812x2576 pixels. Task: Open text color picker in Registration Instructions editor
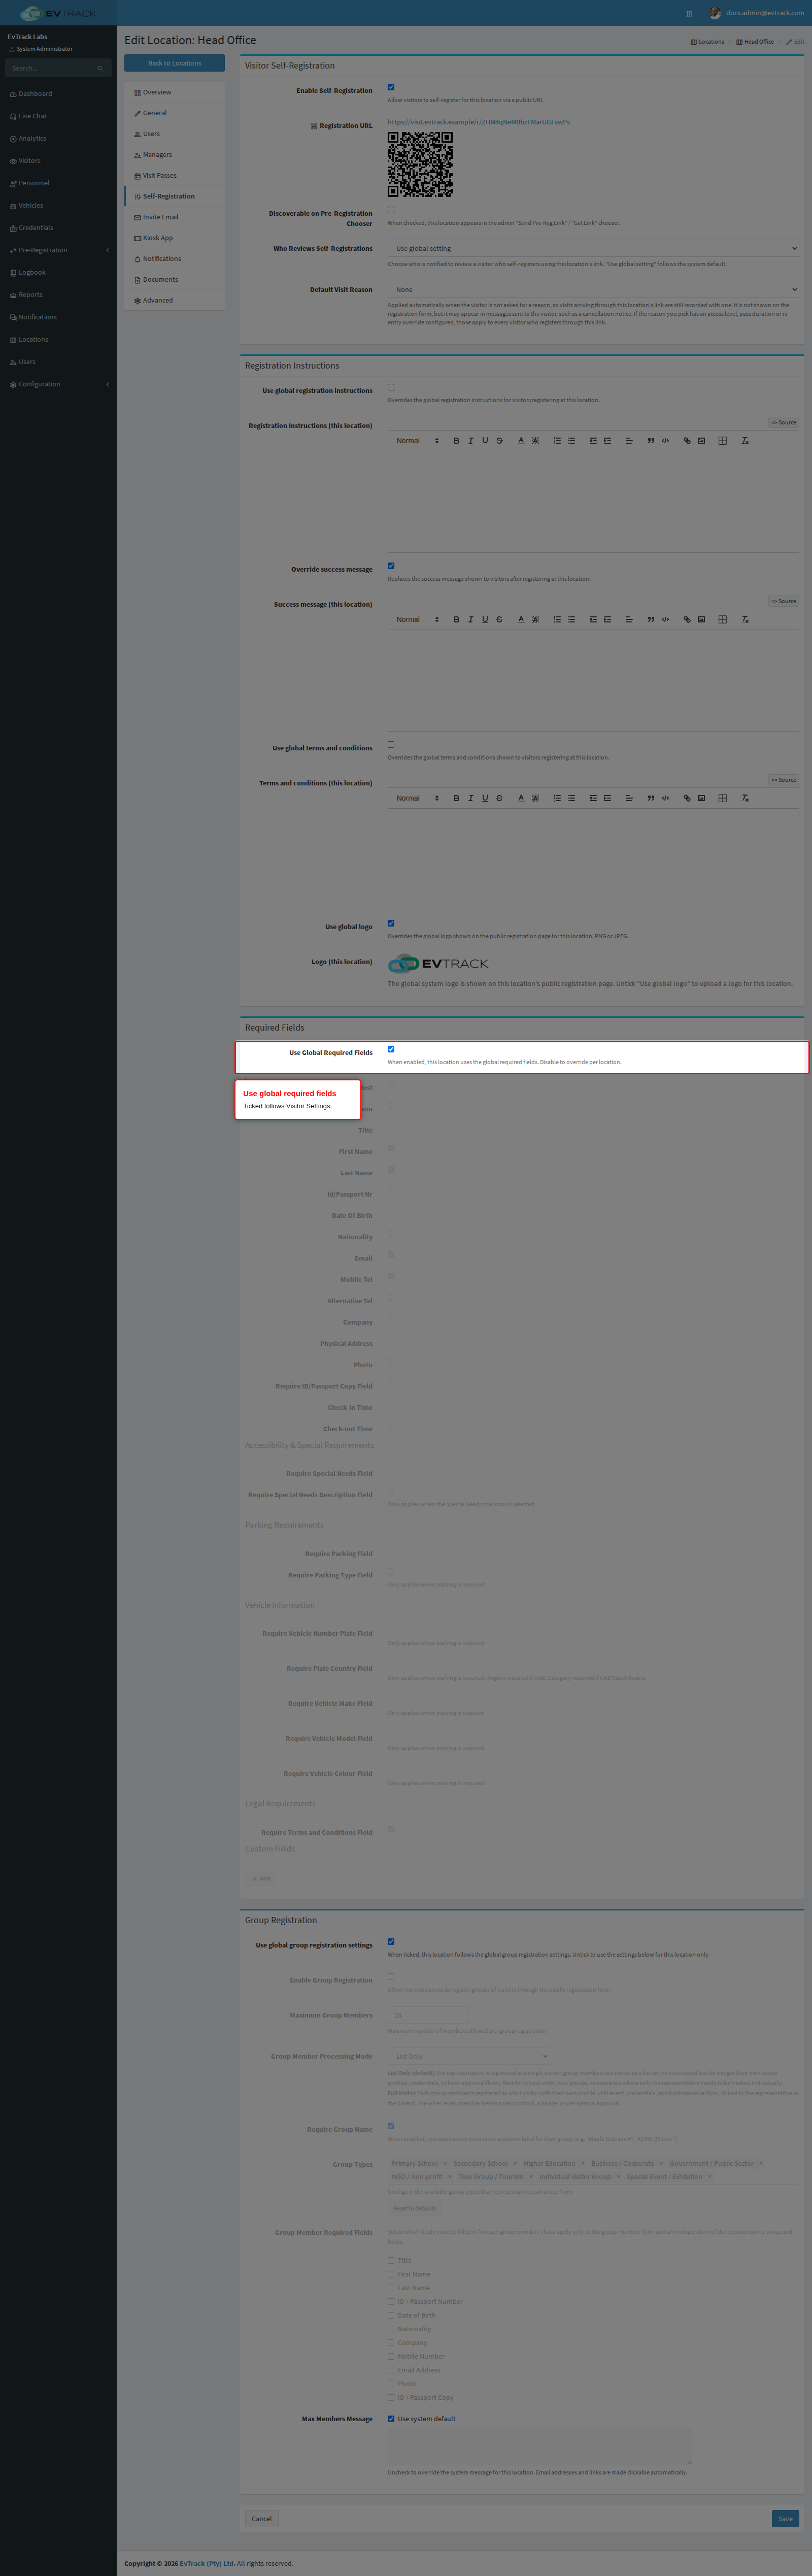tap(521, 441)
